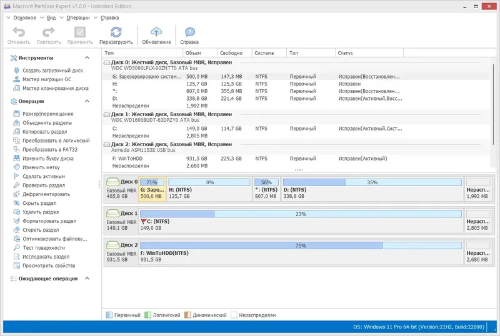
Task: Sort by the Тип column header
Action: coord(311,53)
